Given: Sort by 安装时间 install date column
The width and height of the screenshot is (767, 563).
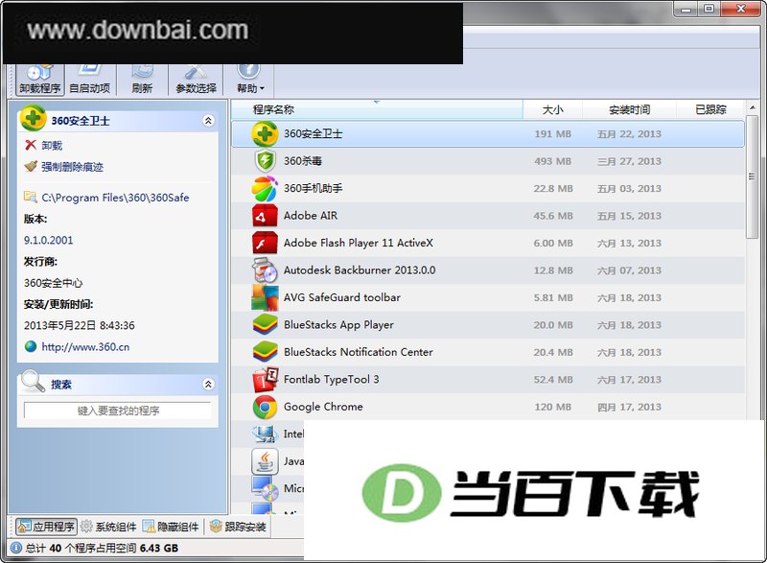Looking at the screenshot, I should pos(630,109).
